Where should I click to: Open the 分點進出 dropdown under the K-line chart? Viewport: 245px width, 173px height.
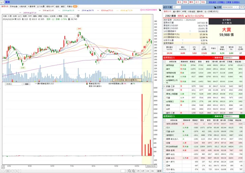point(14,84)
